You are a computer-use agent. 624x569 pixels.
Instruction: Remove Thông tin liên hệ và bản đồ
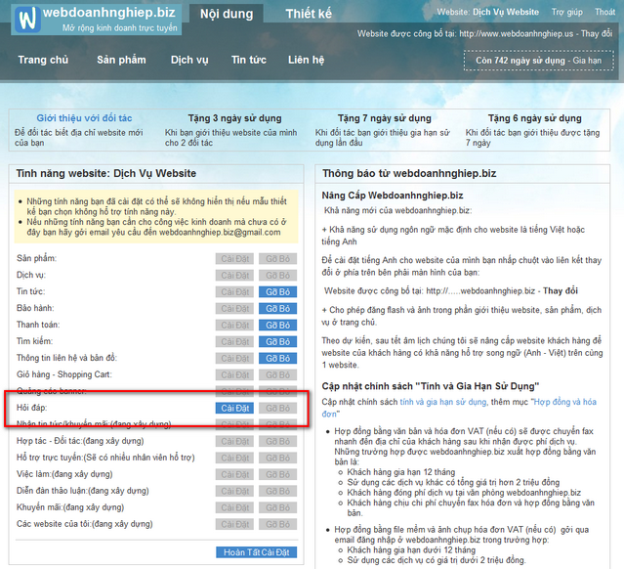point(277,358)
